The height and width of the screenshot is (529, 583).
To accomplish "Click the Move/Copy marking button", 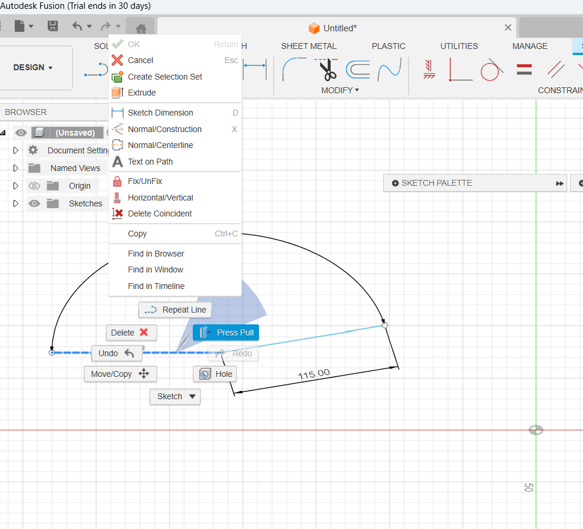I will pos(120,374).
